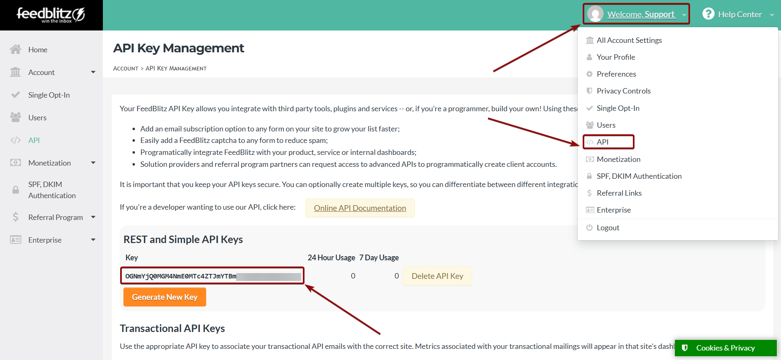
Task: Open Users in the sidebar
Action: pos(37,117)
